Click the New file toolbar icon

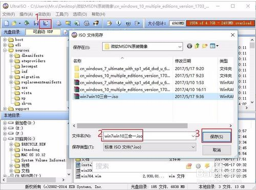(x=6, y=23)
